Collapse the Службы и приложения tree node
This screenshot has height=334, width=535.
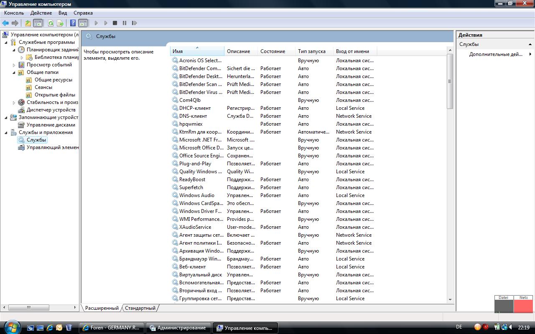pos(6,132)
